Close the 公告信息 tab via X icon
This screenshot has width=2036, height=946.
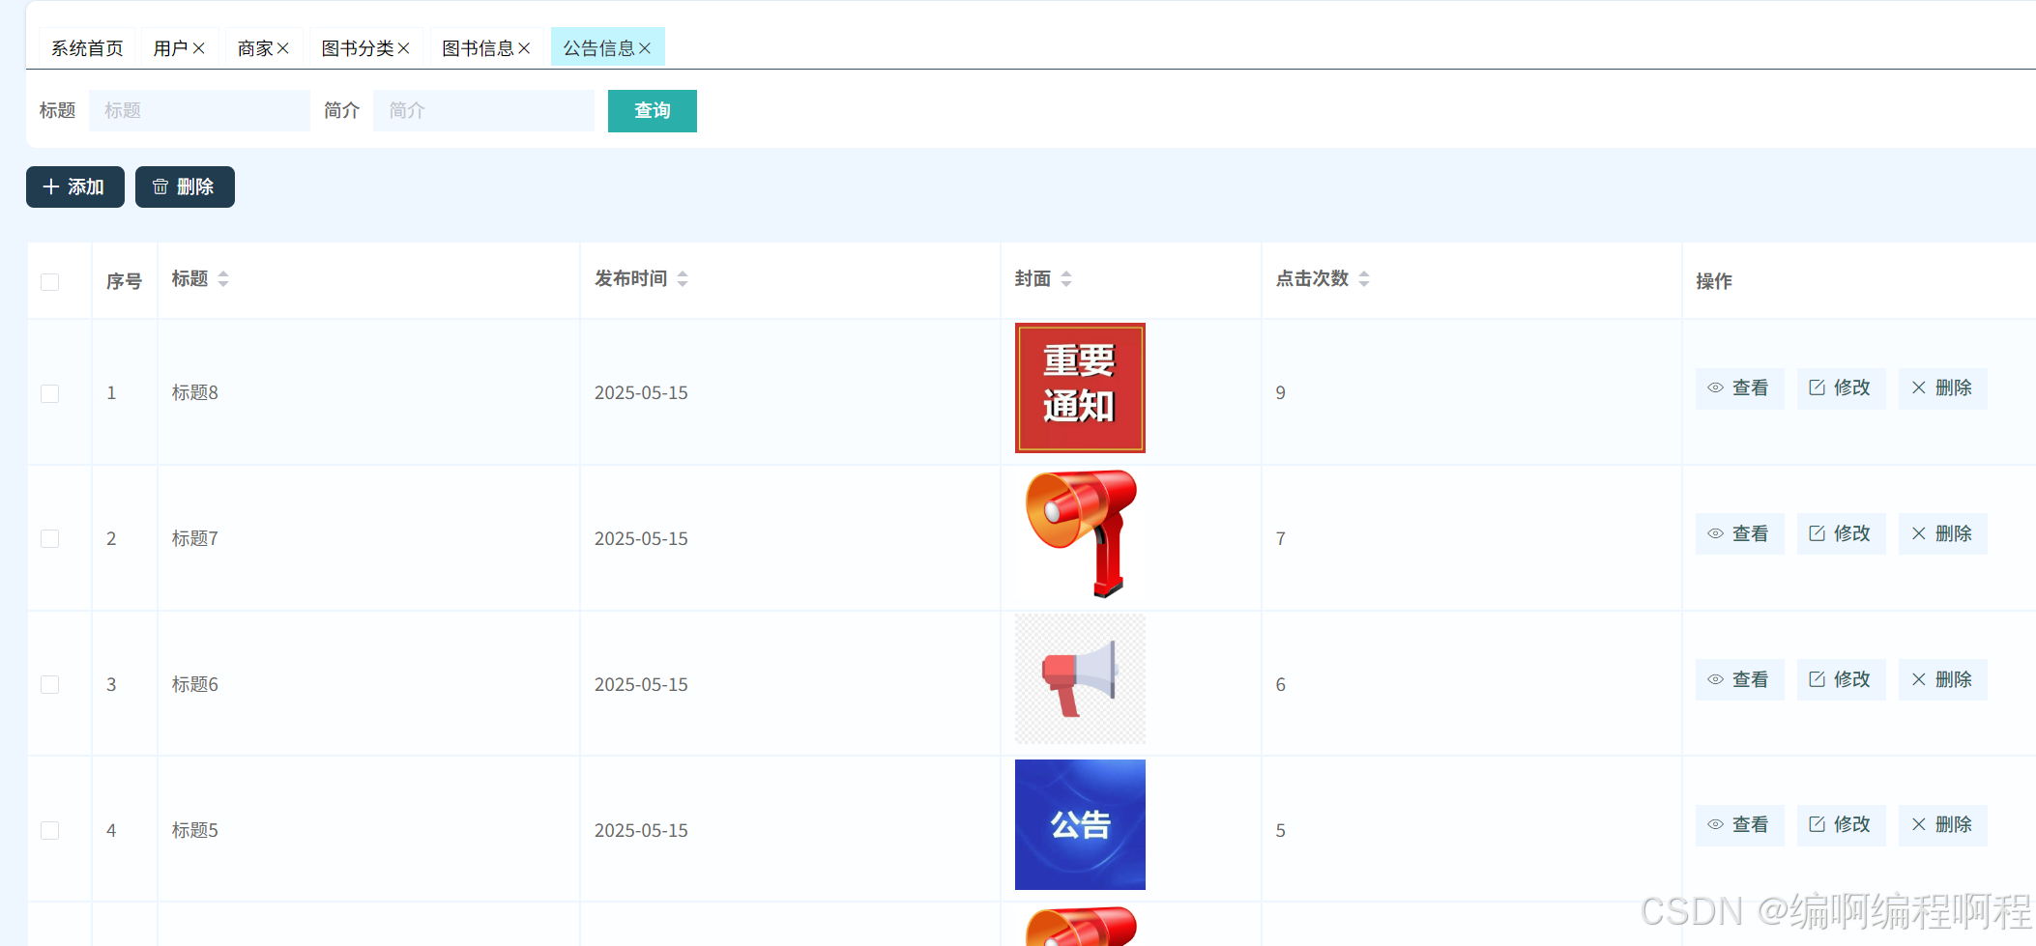[645, 48]
